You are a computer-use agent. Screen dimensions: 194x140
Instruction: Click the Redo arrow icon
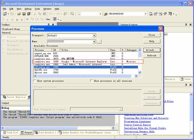coord(58,14)
